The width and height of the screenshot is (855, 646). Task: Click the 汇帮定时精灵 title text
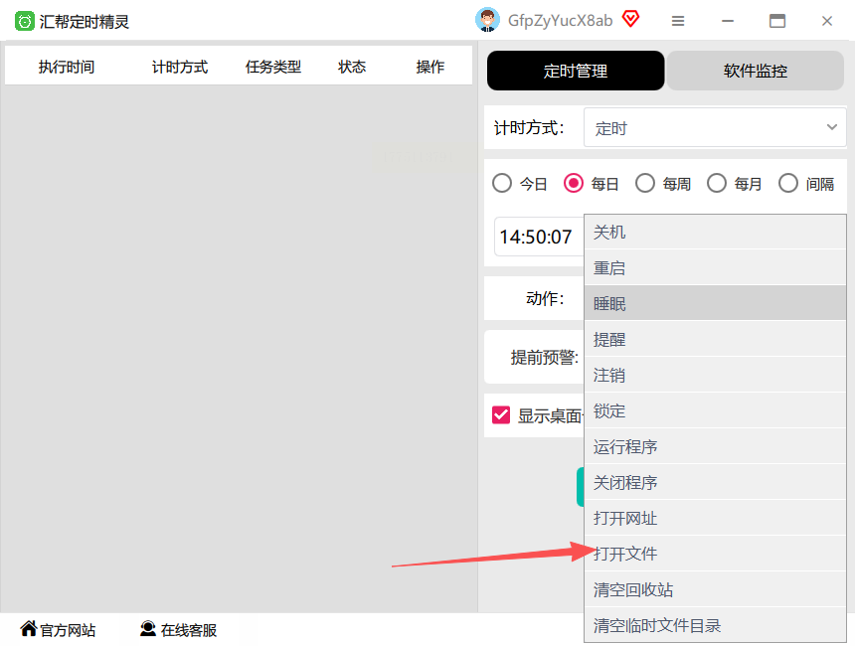[84, 22]
